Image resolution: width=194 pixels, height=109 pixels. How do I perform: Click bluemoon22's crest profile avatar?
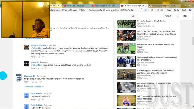pyautogui.click(x=19, y=78)
